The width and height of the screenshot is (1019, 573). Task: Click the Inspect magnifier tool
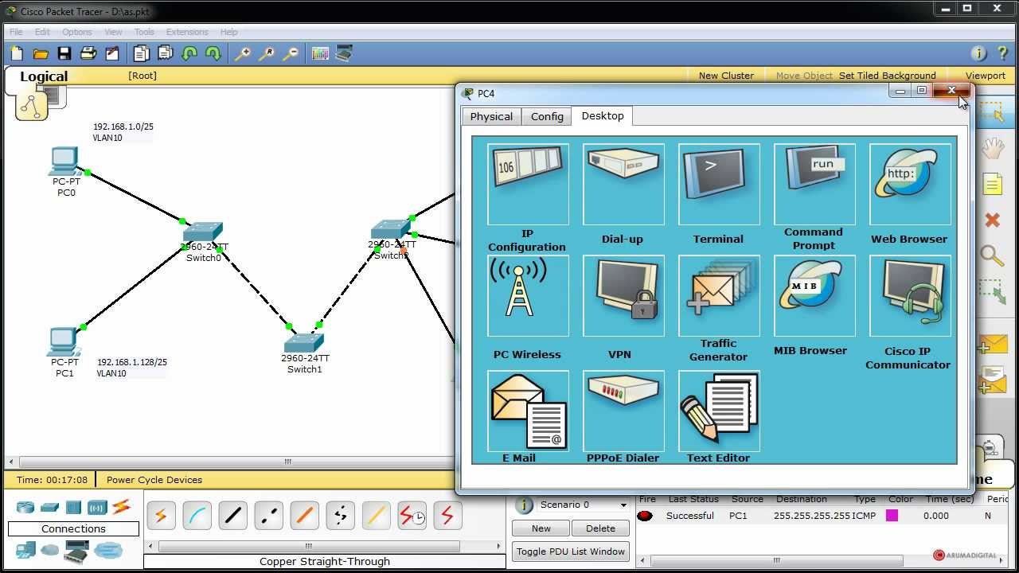coord(992,255)
